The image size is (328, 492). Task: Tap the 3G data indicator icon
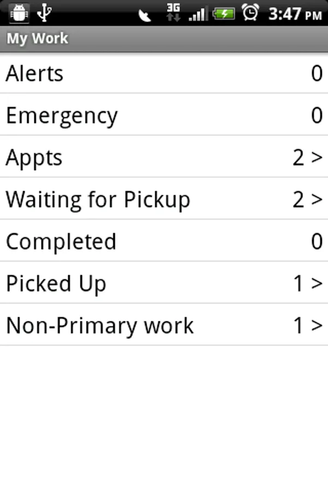point(173,13)
